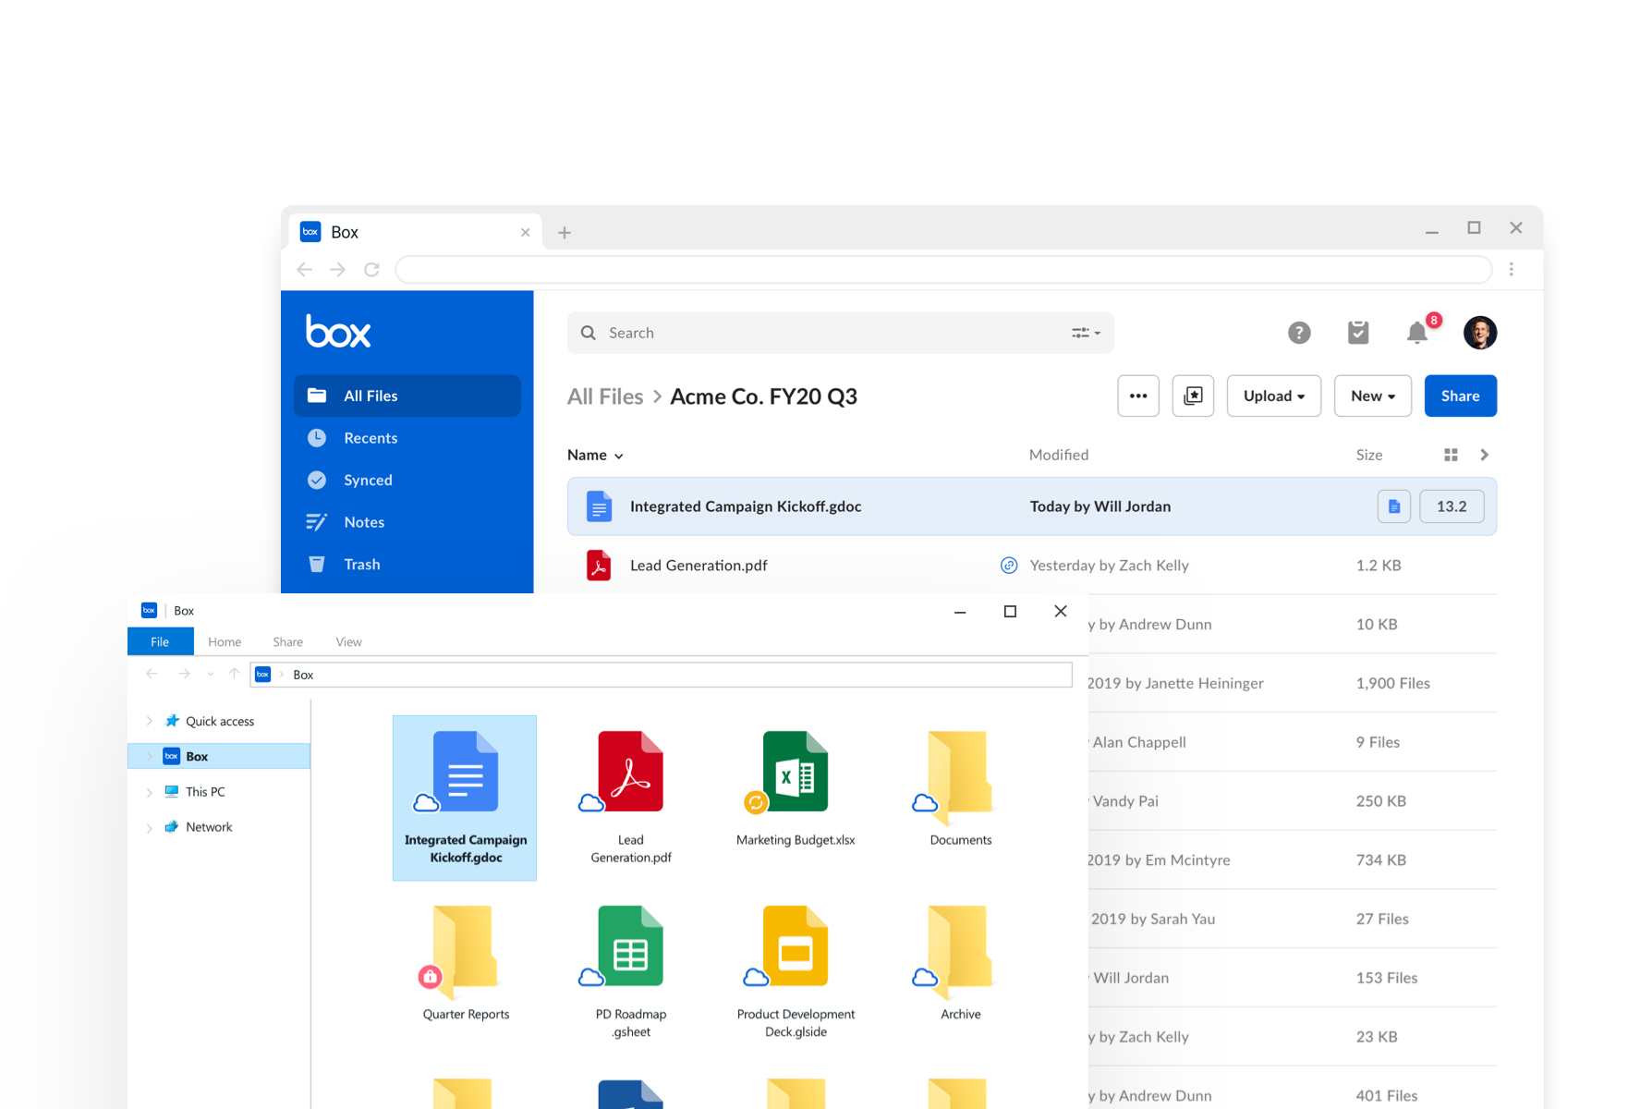Click the Google Doc icon in Integrated Campaign row
Viewport: 1628px width, 1109px height.
(599, 506)
